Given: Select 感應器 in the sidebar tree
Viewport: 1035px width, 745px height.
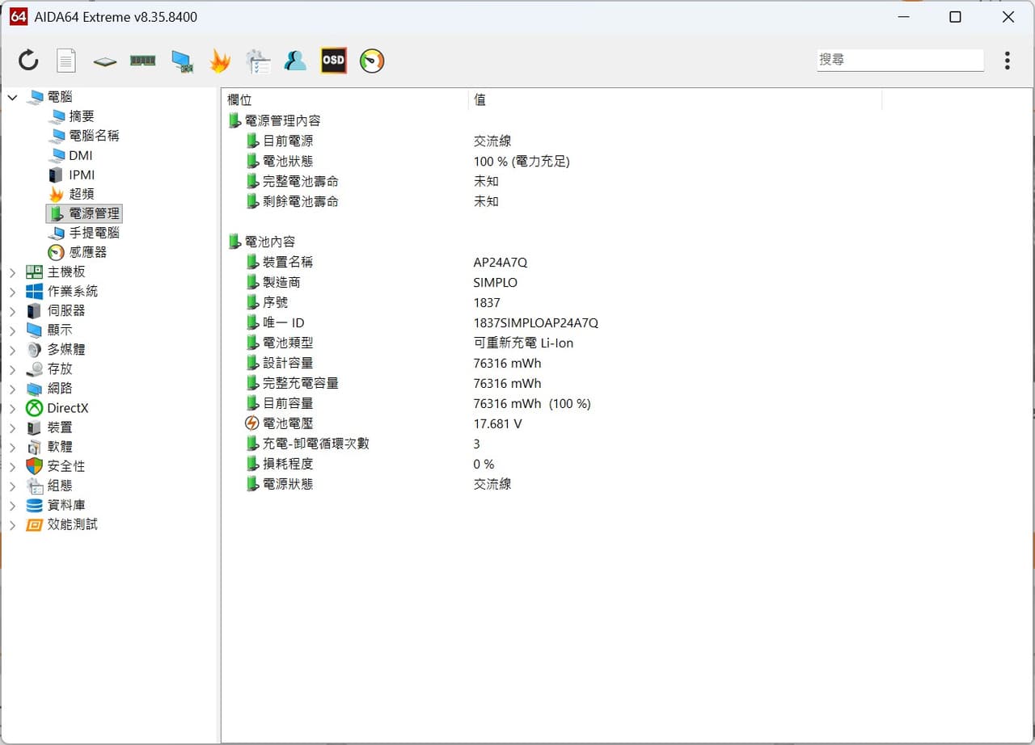Looking at the screenshot, I should 87,252.
